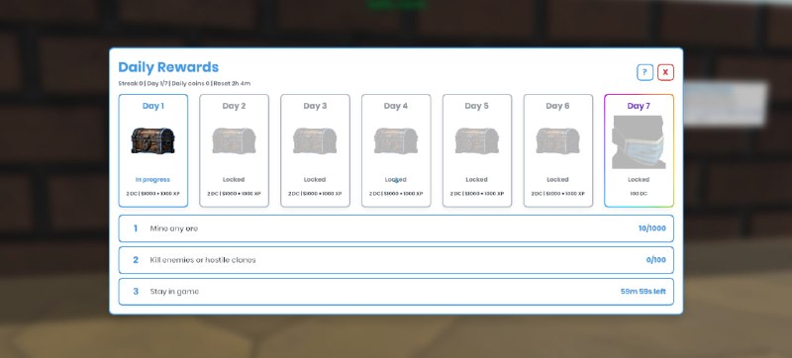Click the 10/1000 mining progress counter
This screenshot has height=358, width=792.
(x=652, y=228)
